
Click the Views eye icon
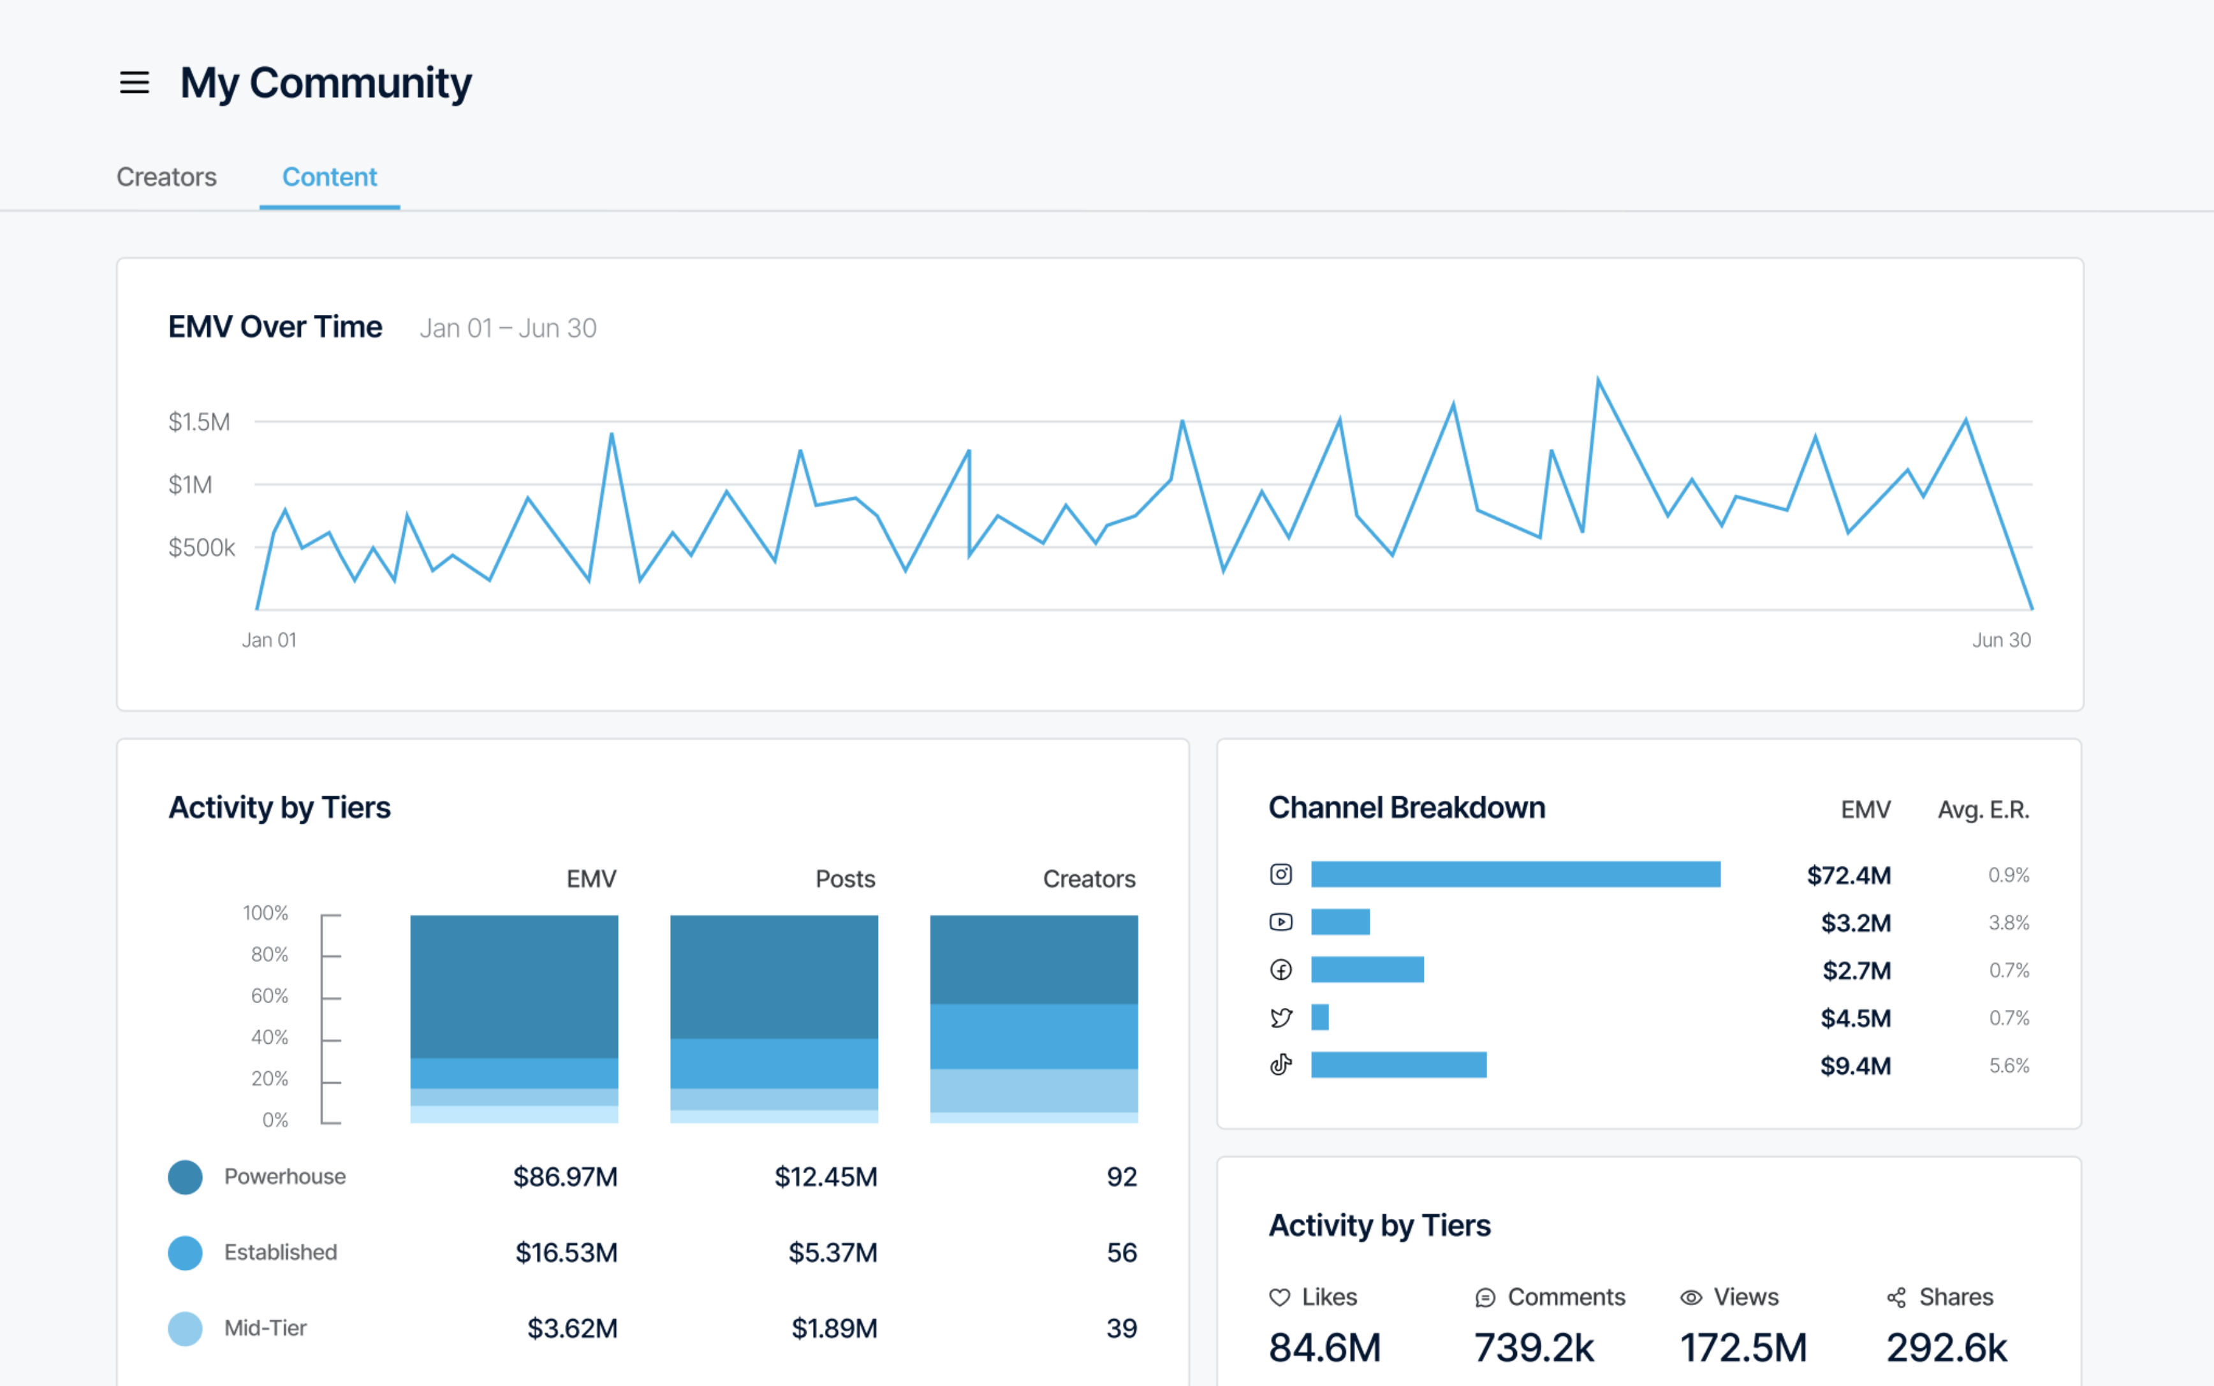1690,1298
